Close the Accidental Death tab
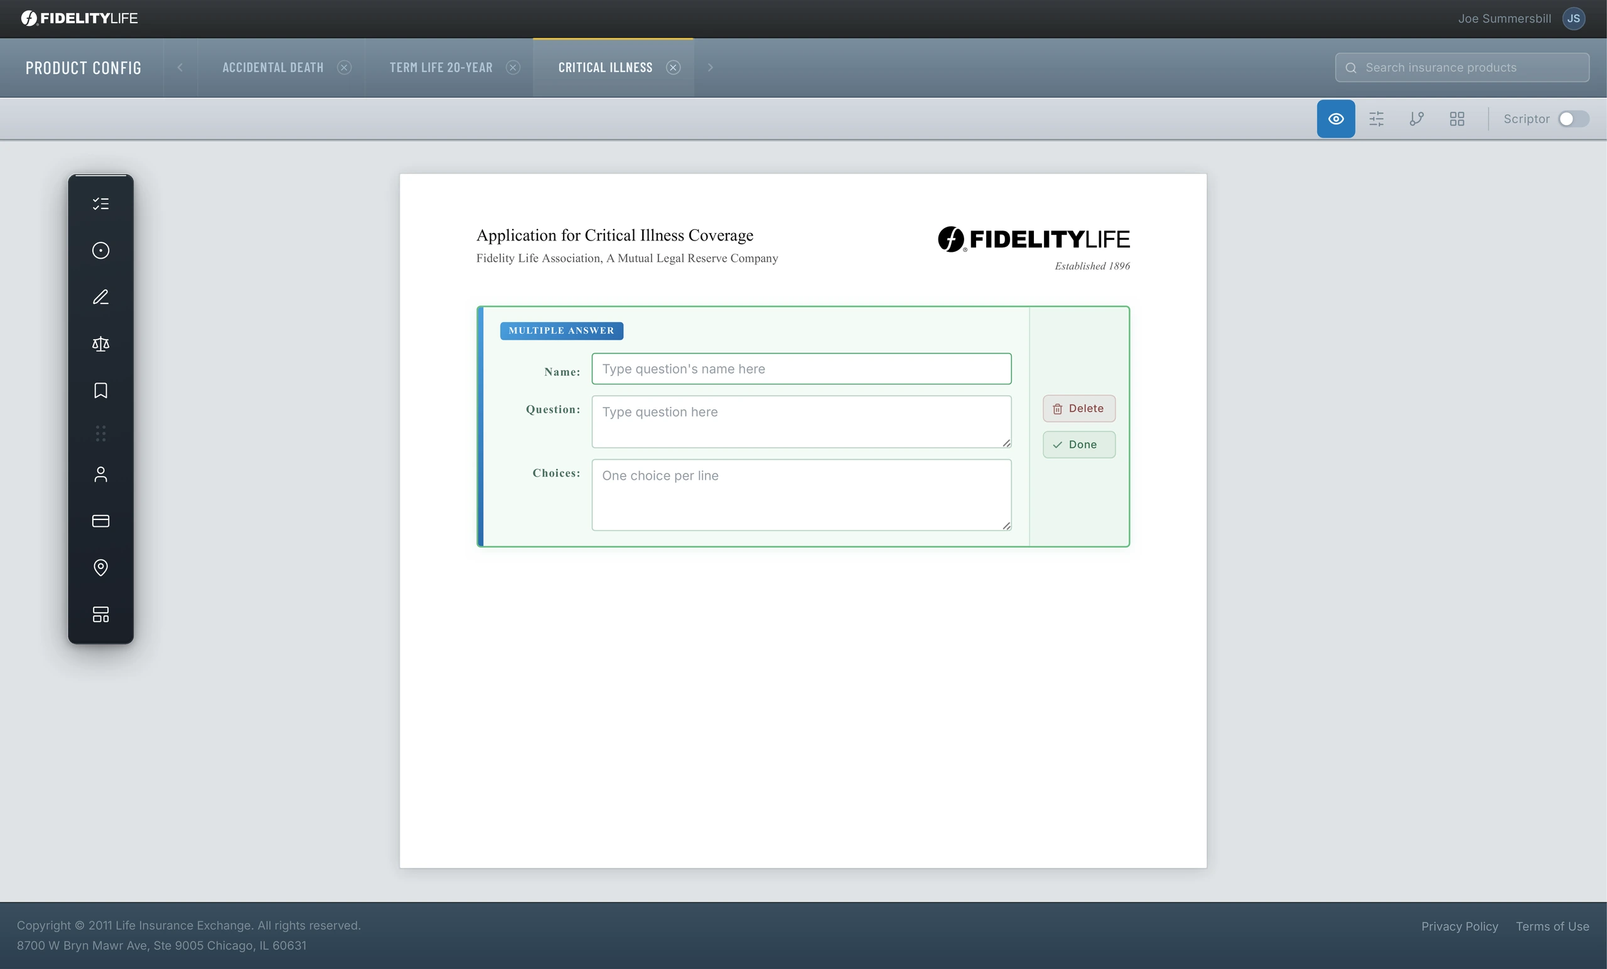Image resolution: width=1607 pixels, height=969 pixels. pos(345,67)
